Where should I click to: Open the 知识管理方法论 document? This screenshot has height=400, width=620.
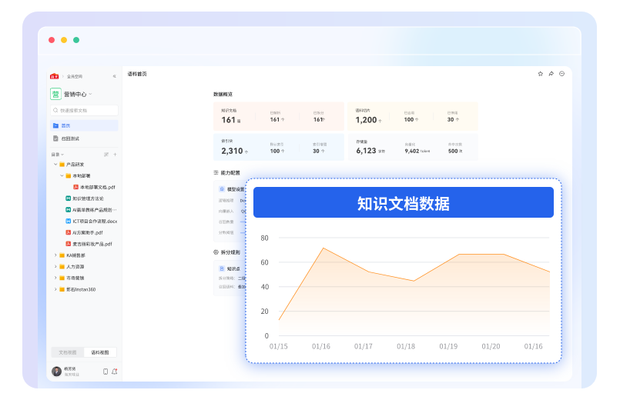pos(85,198)
